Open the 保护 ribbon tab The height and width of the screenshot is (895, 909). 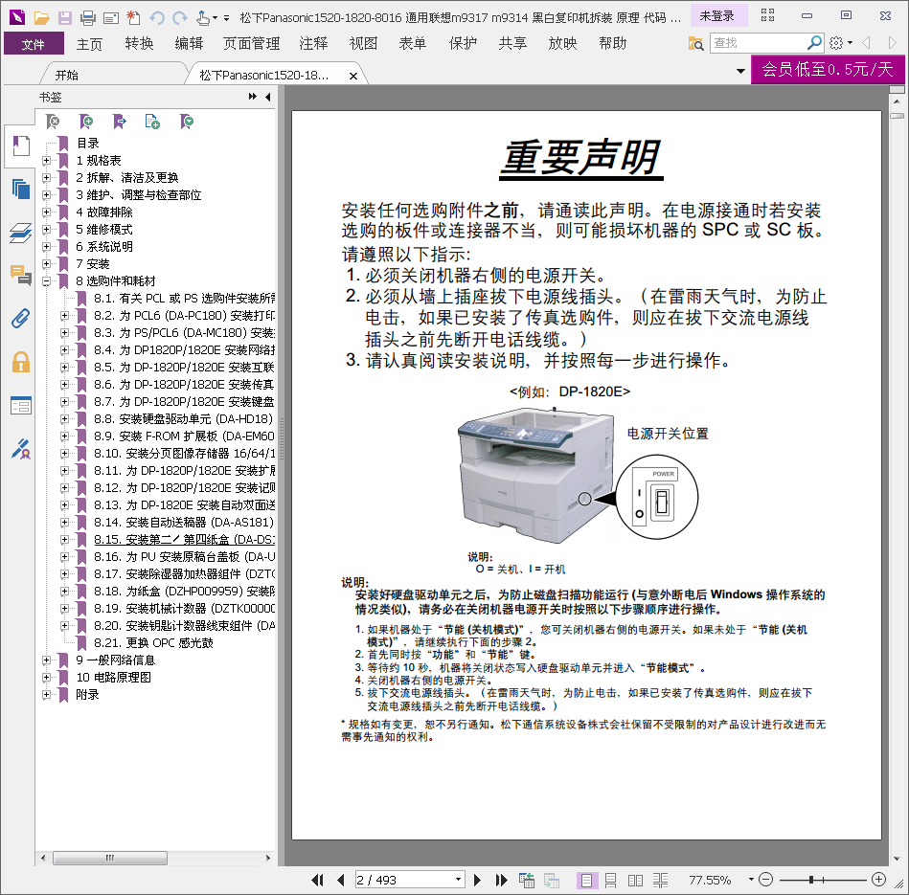click(463, 43)
